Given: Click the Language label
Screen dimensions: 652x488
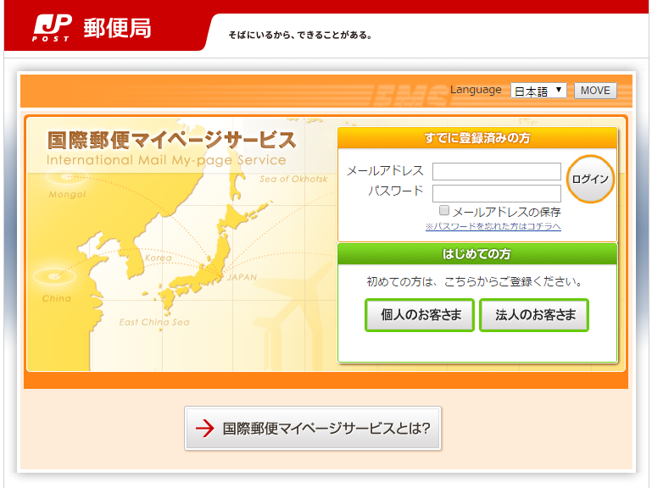Looking at the screenshot, I should click(x=476, y=90).
